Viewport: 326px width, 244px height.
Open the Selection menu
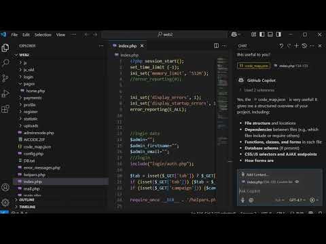pyautogui.click(x=43, y=35)
